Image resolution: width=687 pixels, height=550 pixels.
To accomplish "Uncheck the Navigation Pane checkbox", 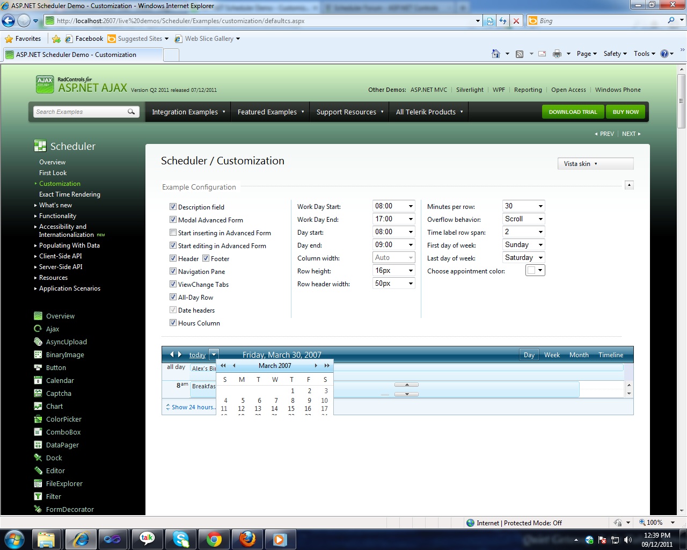I will tap(173, 271).
